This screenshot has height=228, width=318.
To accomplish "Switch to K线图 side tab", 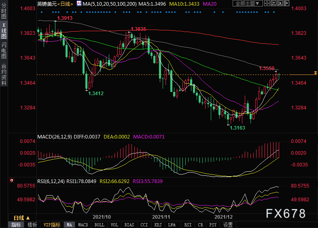I will (4, 31).
